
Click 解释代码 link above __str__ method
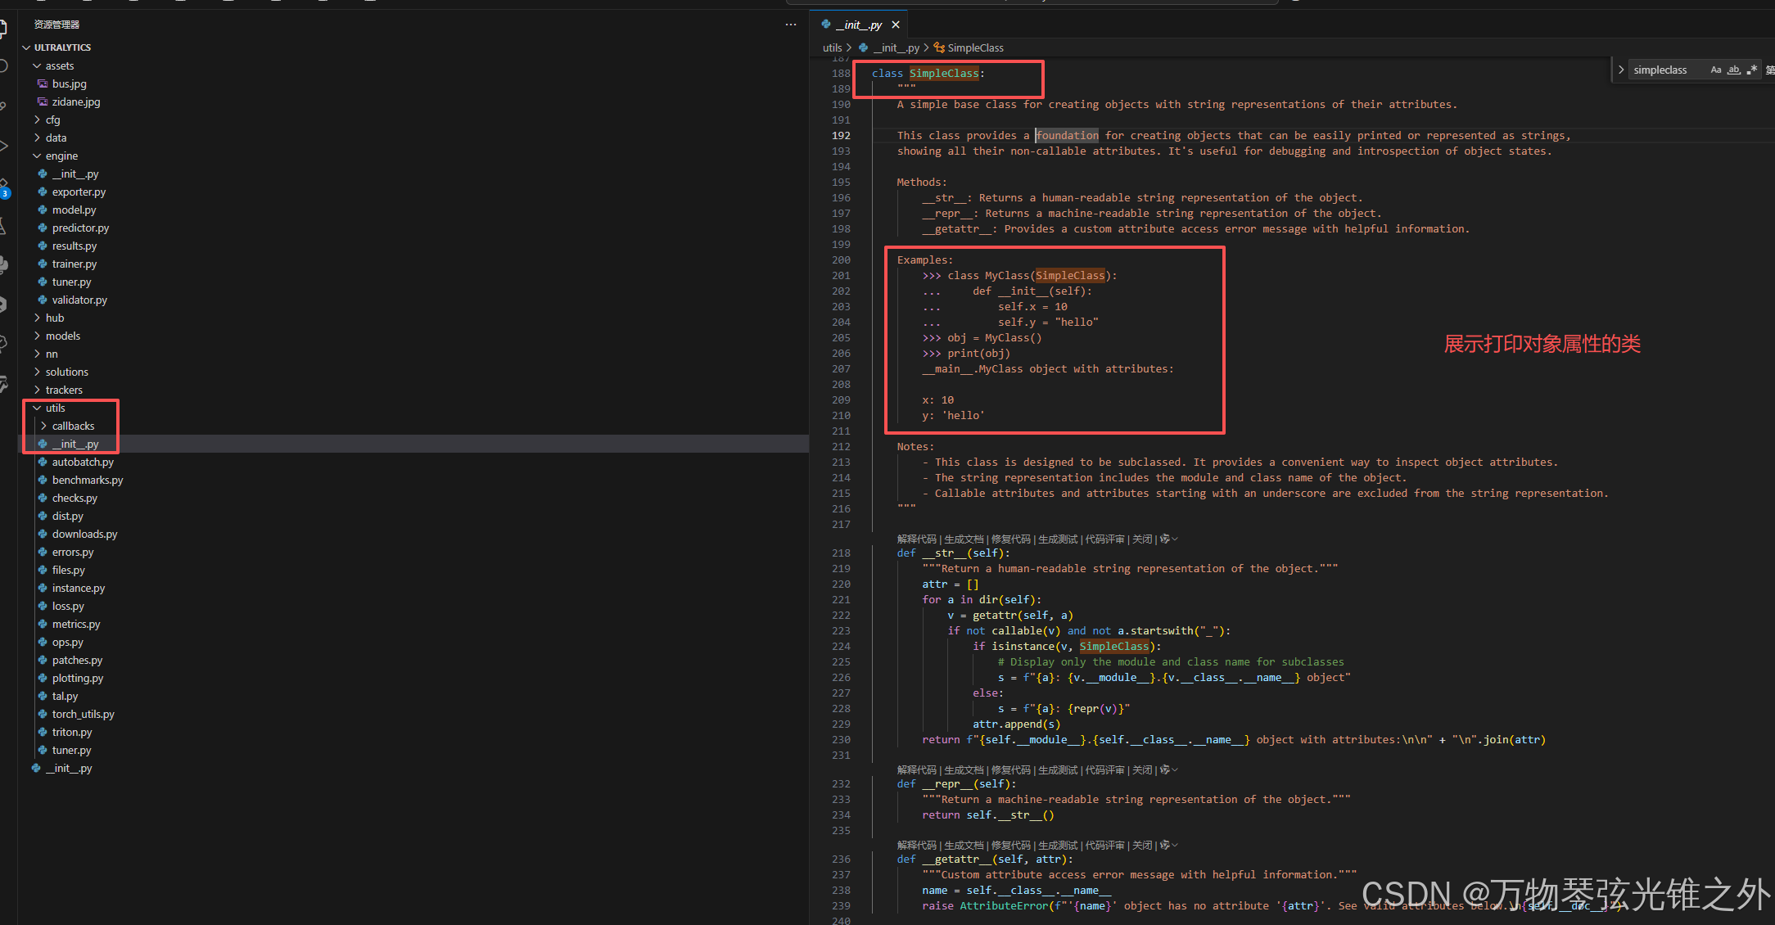(x=916, y=539)
